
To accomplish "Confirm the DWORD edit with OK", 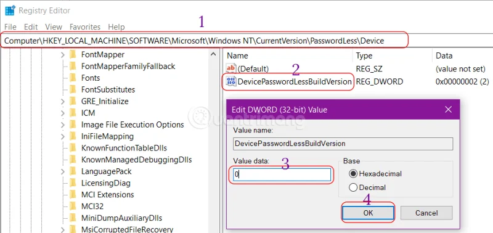I will click(368, 213).
